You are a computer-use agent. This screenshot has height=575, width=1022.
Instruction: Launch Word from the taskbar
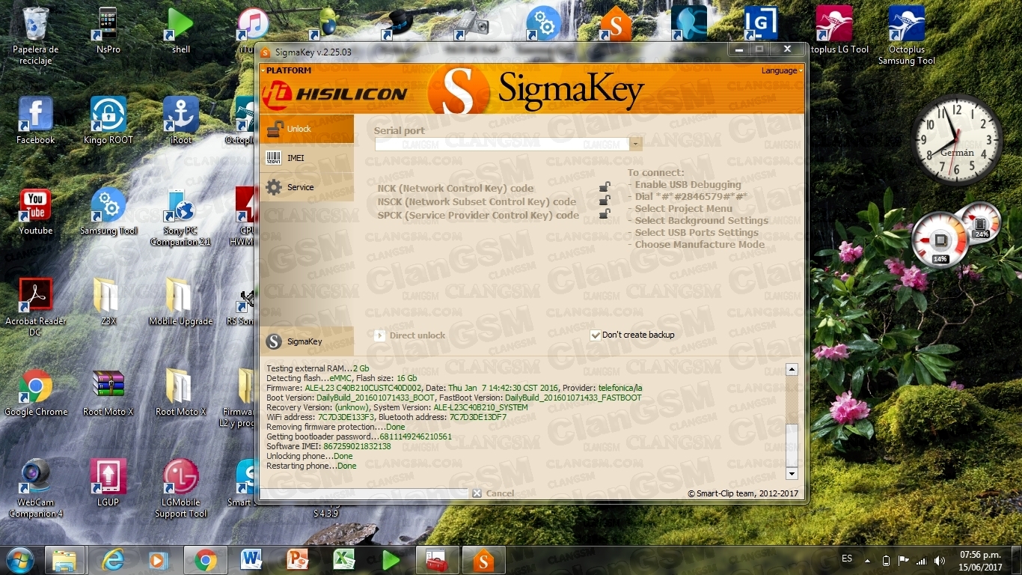click(252, 560)
